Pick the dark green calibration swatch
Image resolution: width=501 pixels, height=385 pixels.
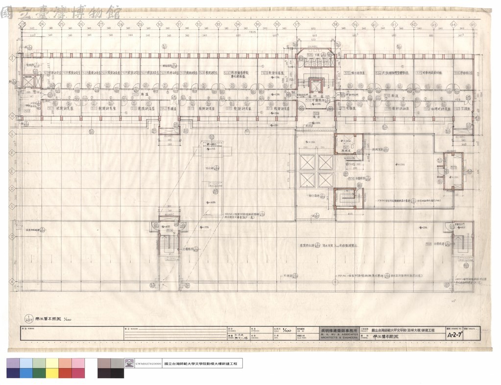pyautogui.click(x=39, y=373)
